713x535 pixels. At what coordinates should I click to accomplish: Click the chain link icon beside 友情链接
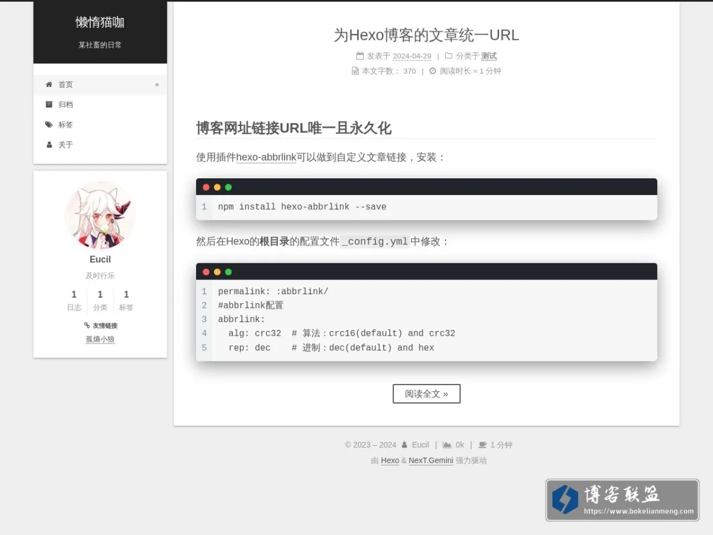coord(87,325)
